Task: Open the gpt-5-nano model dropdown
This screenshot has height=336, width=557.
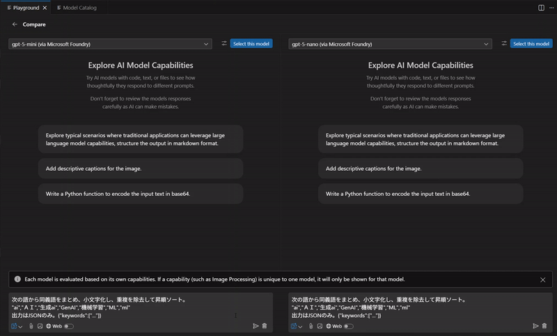Action: point(390,44)
